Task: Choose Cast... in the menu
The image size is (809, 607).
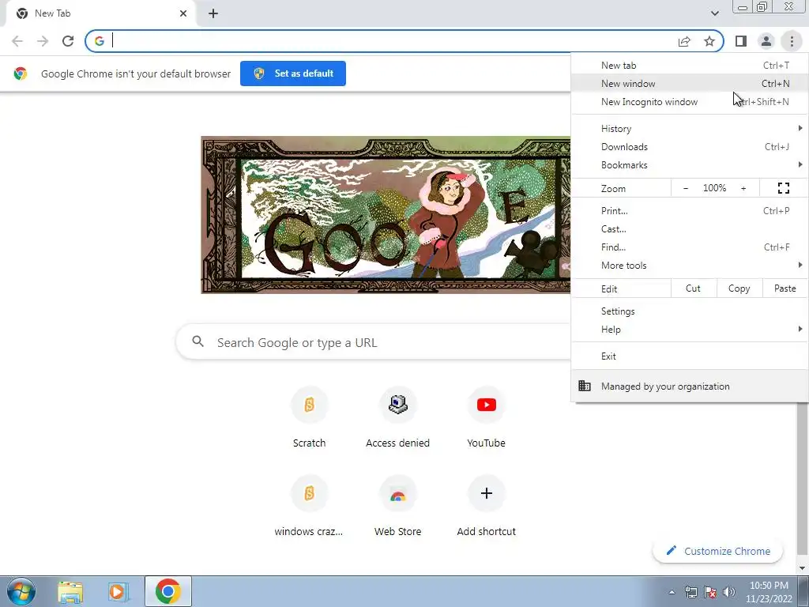Action: [690, 228]
